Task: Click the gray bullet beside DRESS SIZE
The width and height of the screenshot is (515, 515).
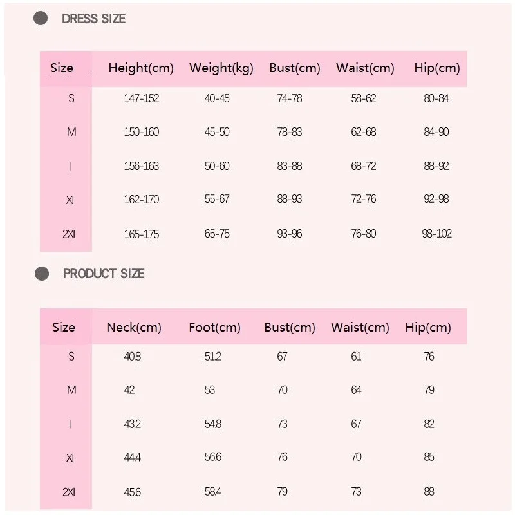Action: coord(41,18)
